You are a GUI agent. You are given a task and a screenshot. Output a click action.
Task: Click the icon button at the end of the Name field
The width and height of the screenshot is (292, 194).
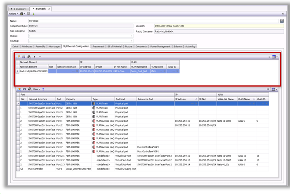point(282,21)
